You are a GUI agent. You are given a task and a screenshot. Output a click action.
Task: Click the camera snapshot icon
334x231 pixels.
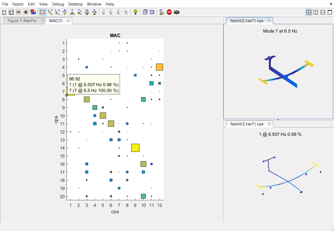[177, 12]
